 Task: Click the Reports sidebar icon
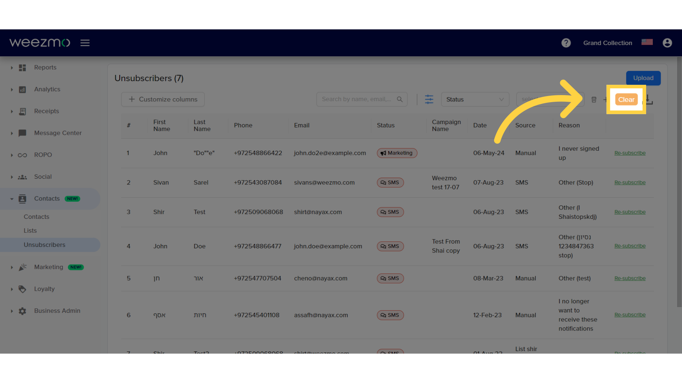(22, 67)
